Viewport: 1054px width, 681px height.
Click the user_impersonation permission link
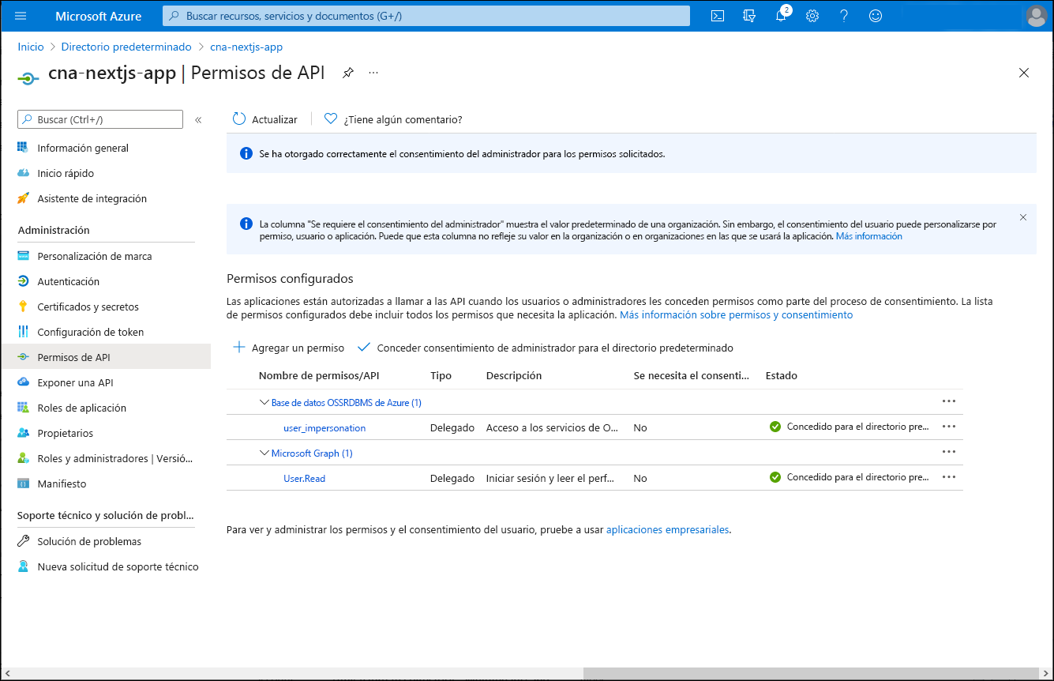324,427
